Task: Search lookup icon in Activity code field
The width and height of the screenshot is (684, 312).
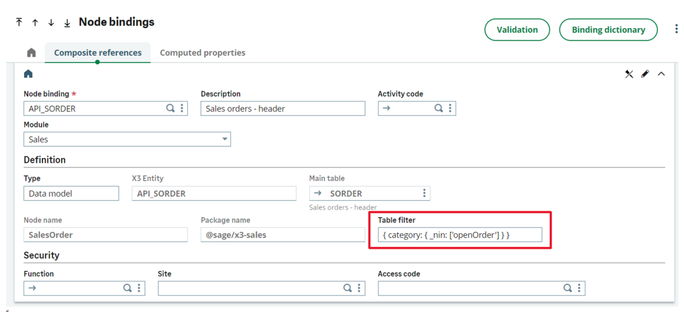Action: point(438,108)
